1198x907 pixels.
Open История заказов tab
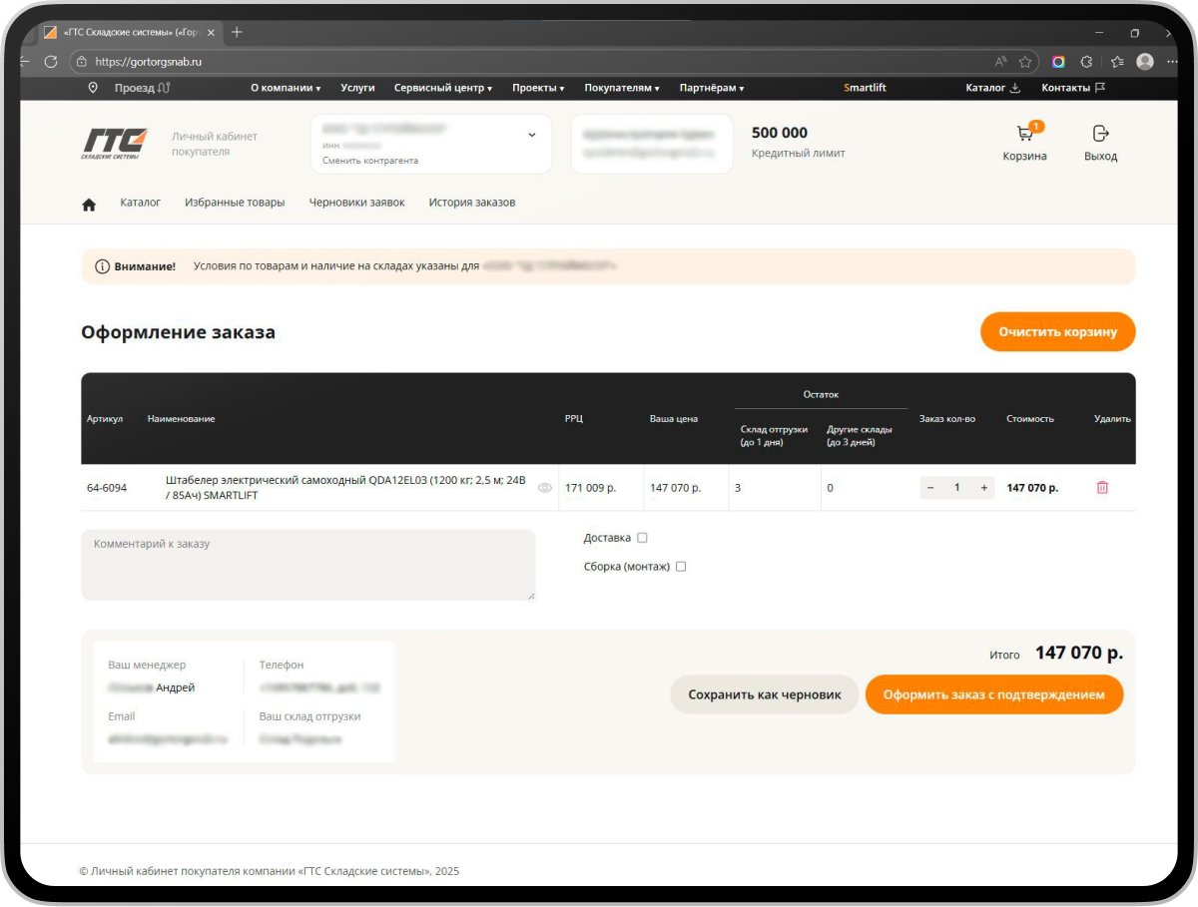coord(472,203)
